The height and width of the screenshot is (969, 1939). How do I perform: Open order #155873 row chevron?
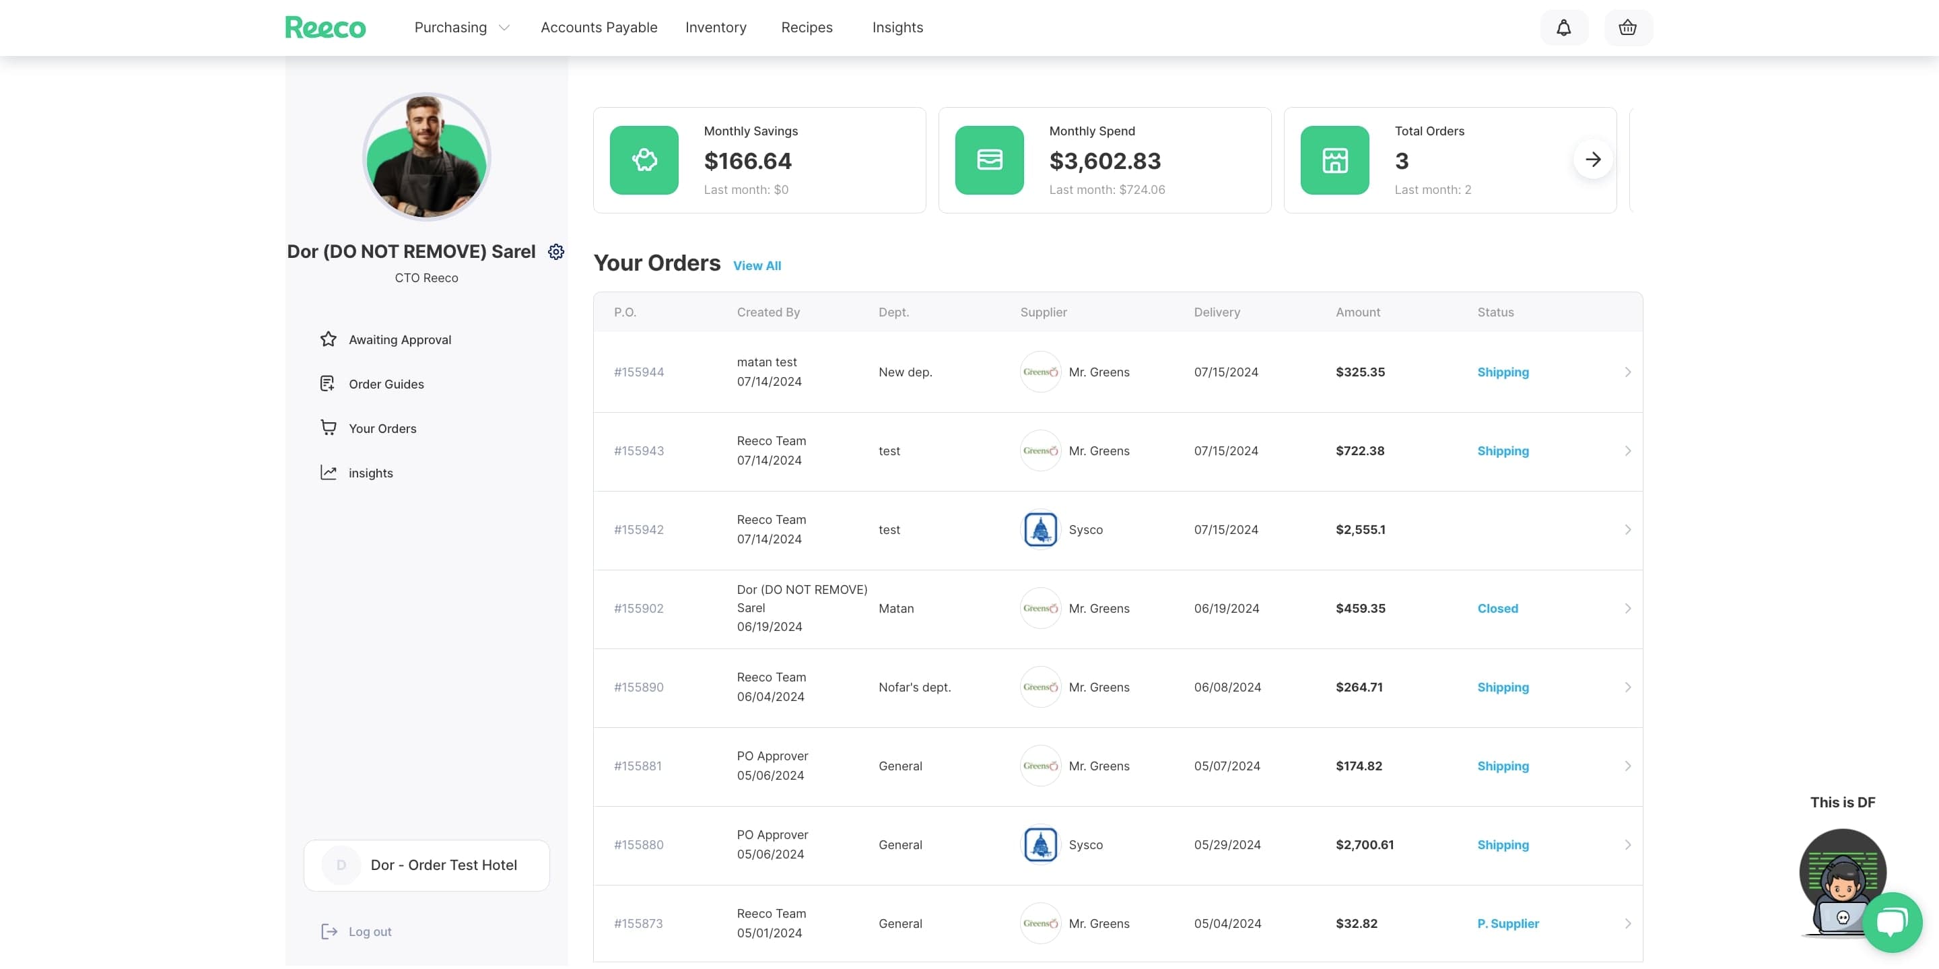click(1627, 924)
